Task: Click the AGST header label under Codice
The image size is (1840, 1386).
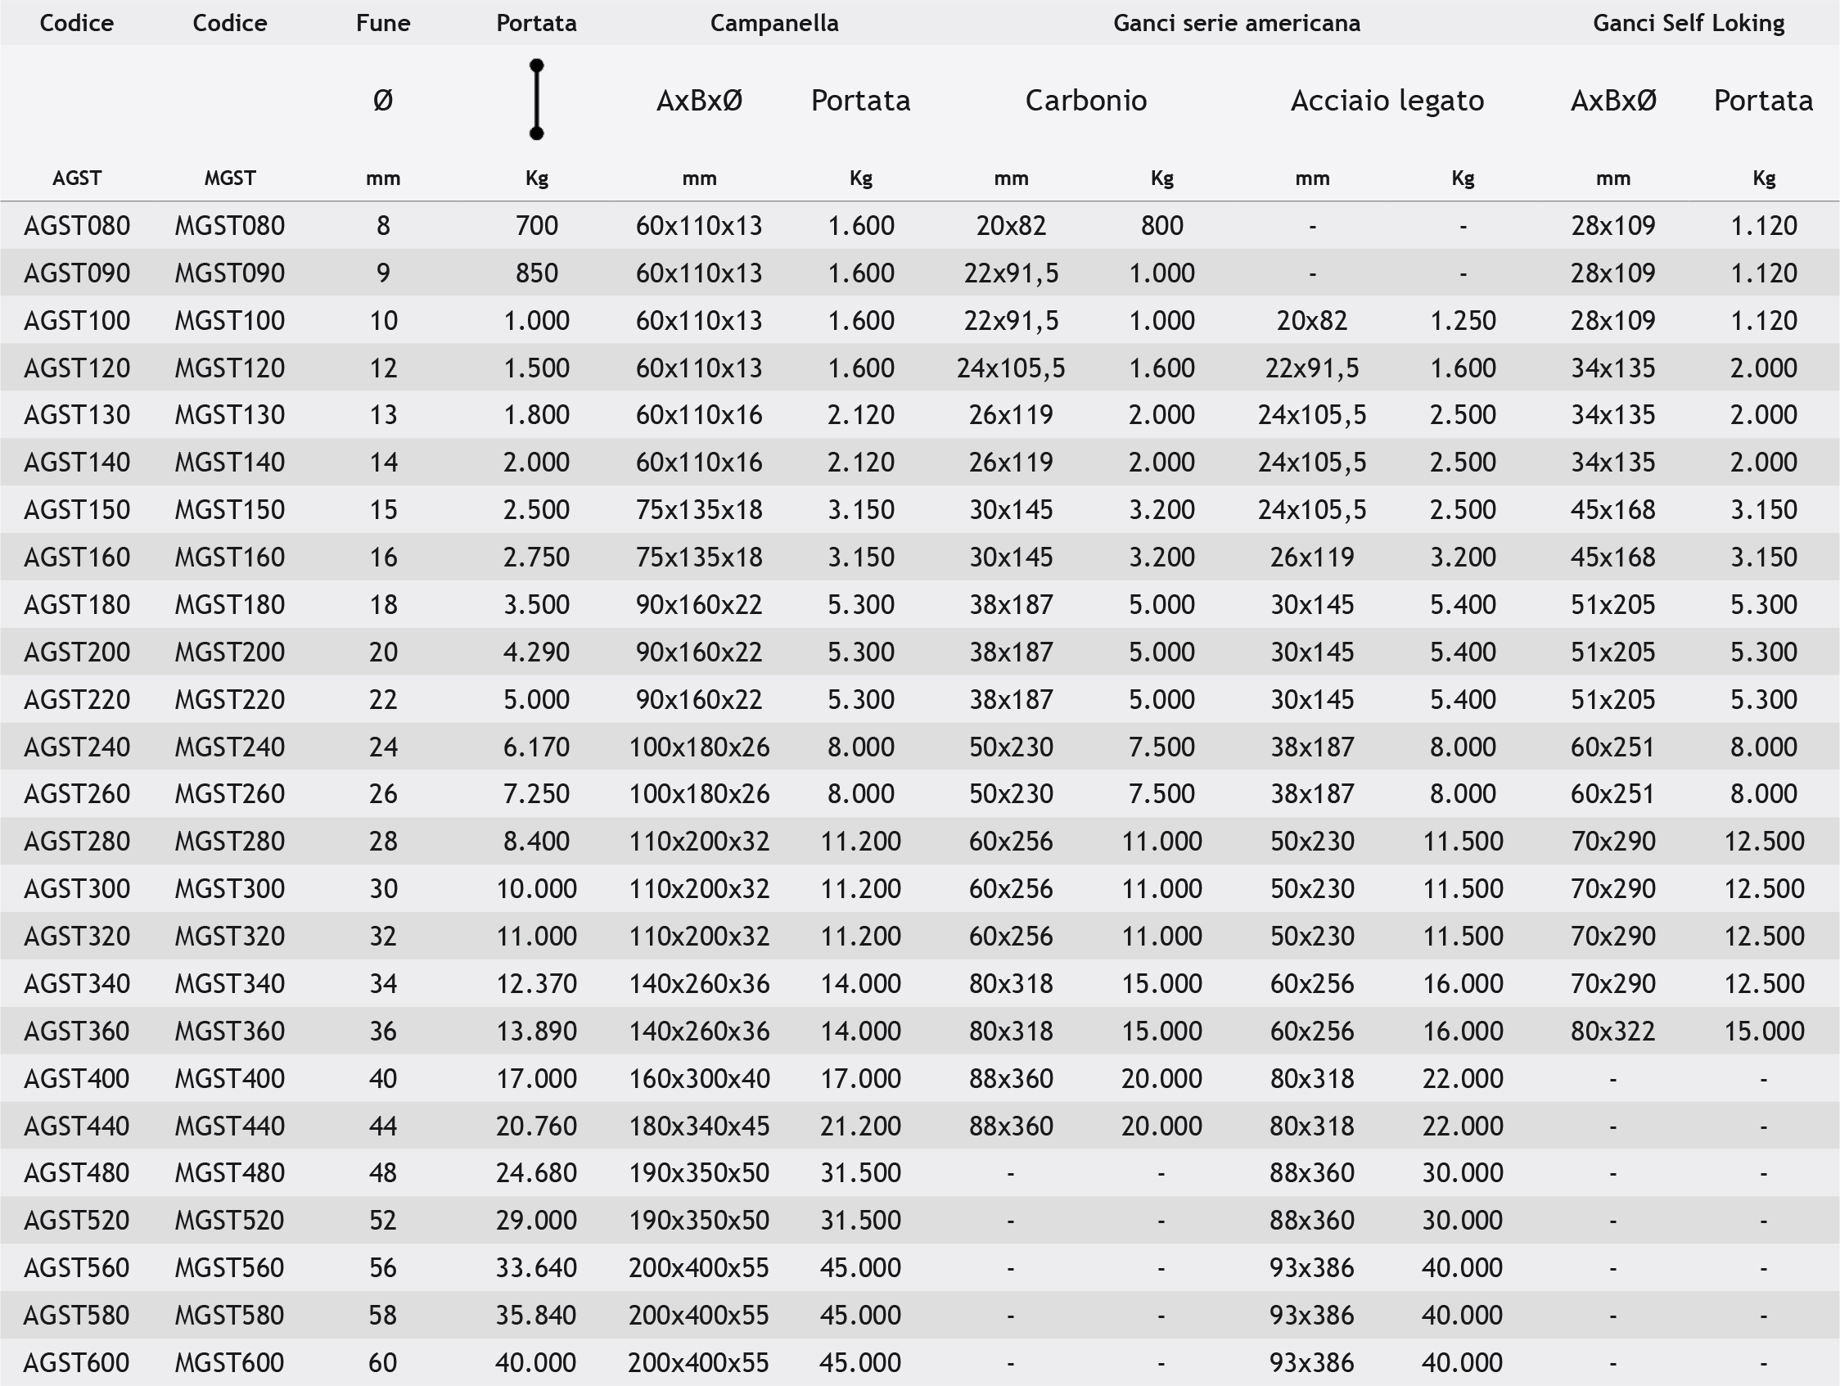Action: coord(76,178)
